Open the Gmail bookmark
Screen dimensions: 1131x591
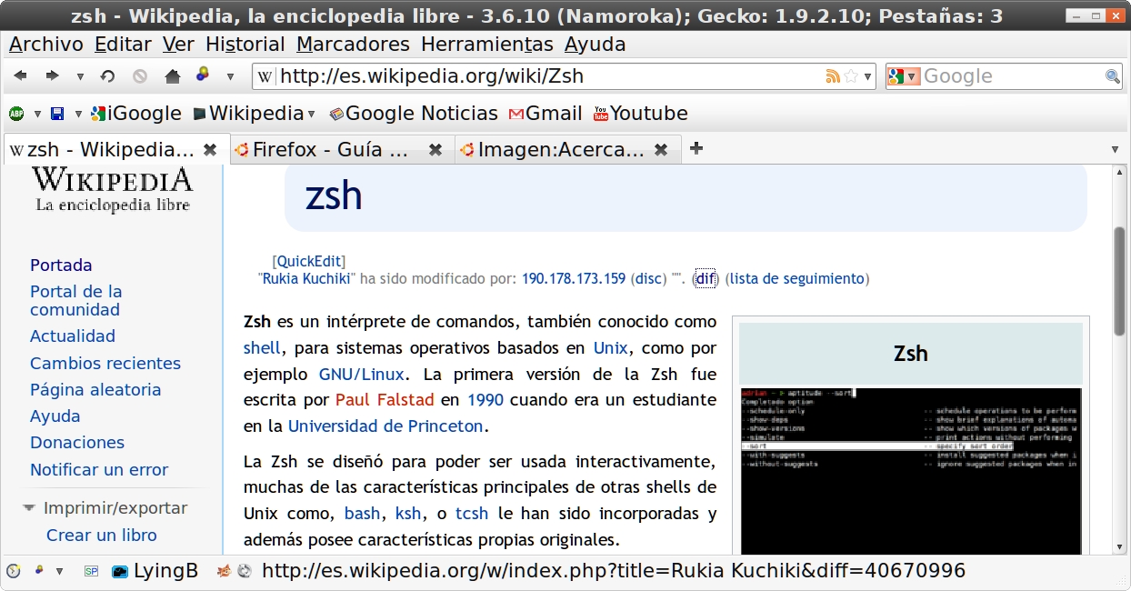pyautogui.click(x=545, y=114)
